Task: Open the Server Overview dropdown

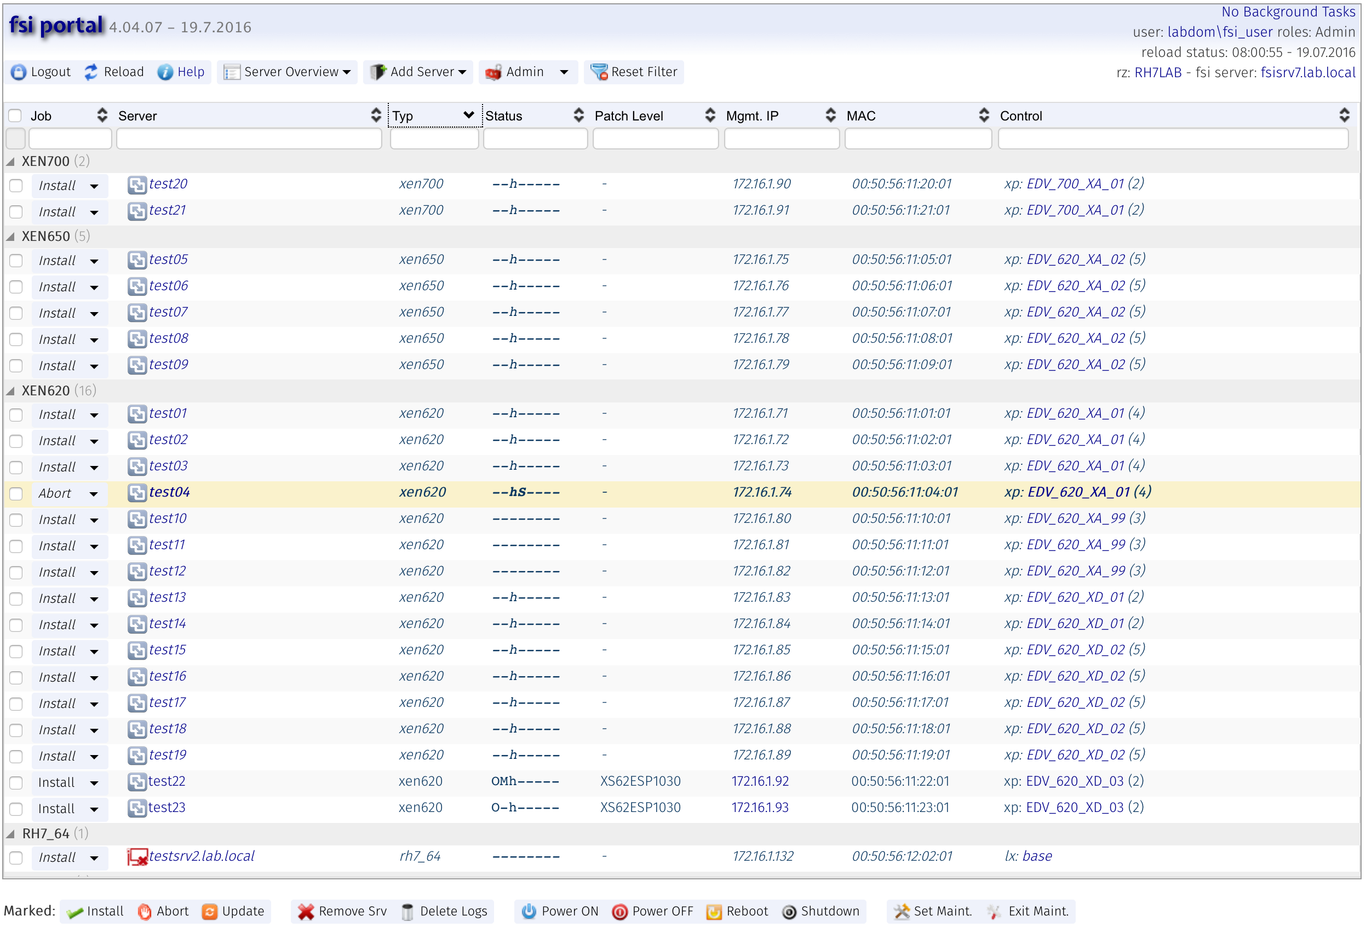Action: coord(287,72)
